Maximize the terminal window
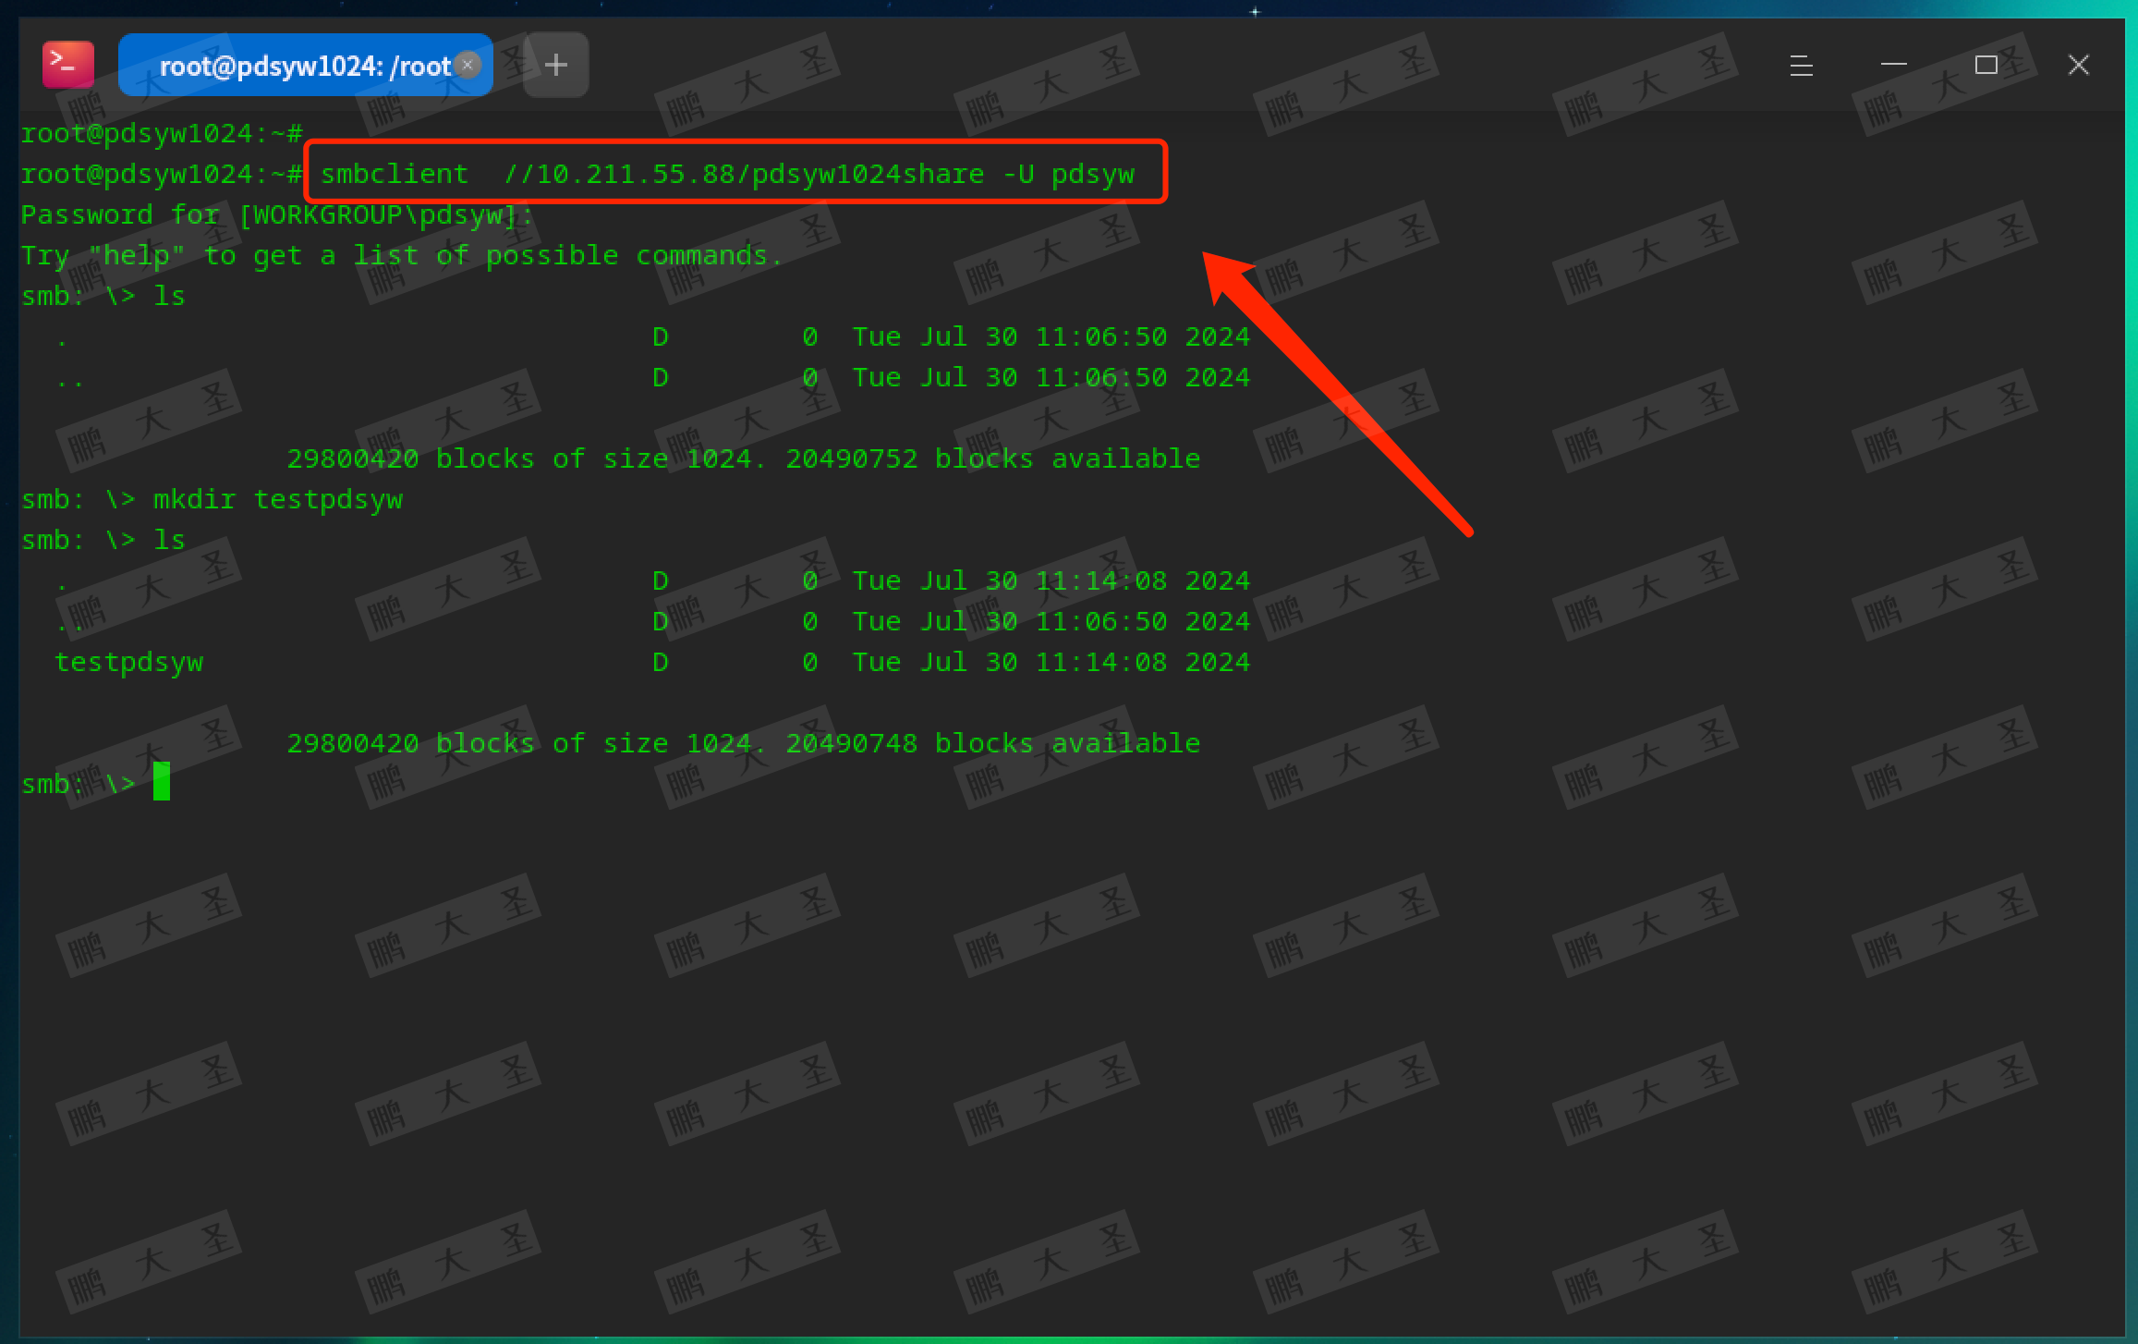 1986,65
